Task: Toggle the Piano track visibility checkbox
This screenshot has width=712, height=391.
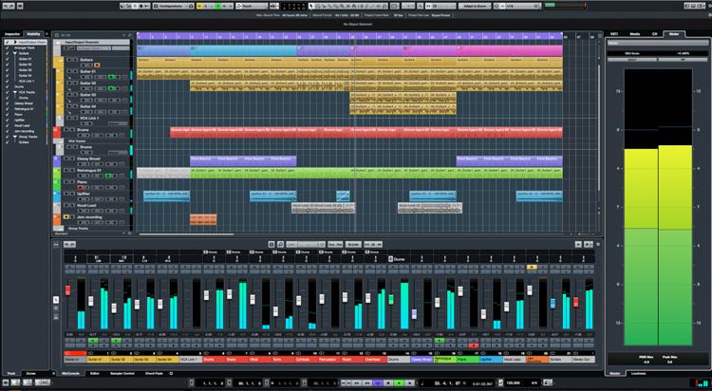Action: pyautogui.click(x=7, y=115)
